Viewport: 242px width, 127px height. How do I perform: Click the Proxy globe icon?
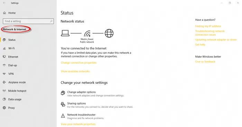tap(4, 108)
